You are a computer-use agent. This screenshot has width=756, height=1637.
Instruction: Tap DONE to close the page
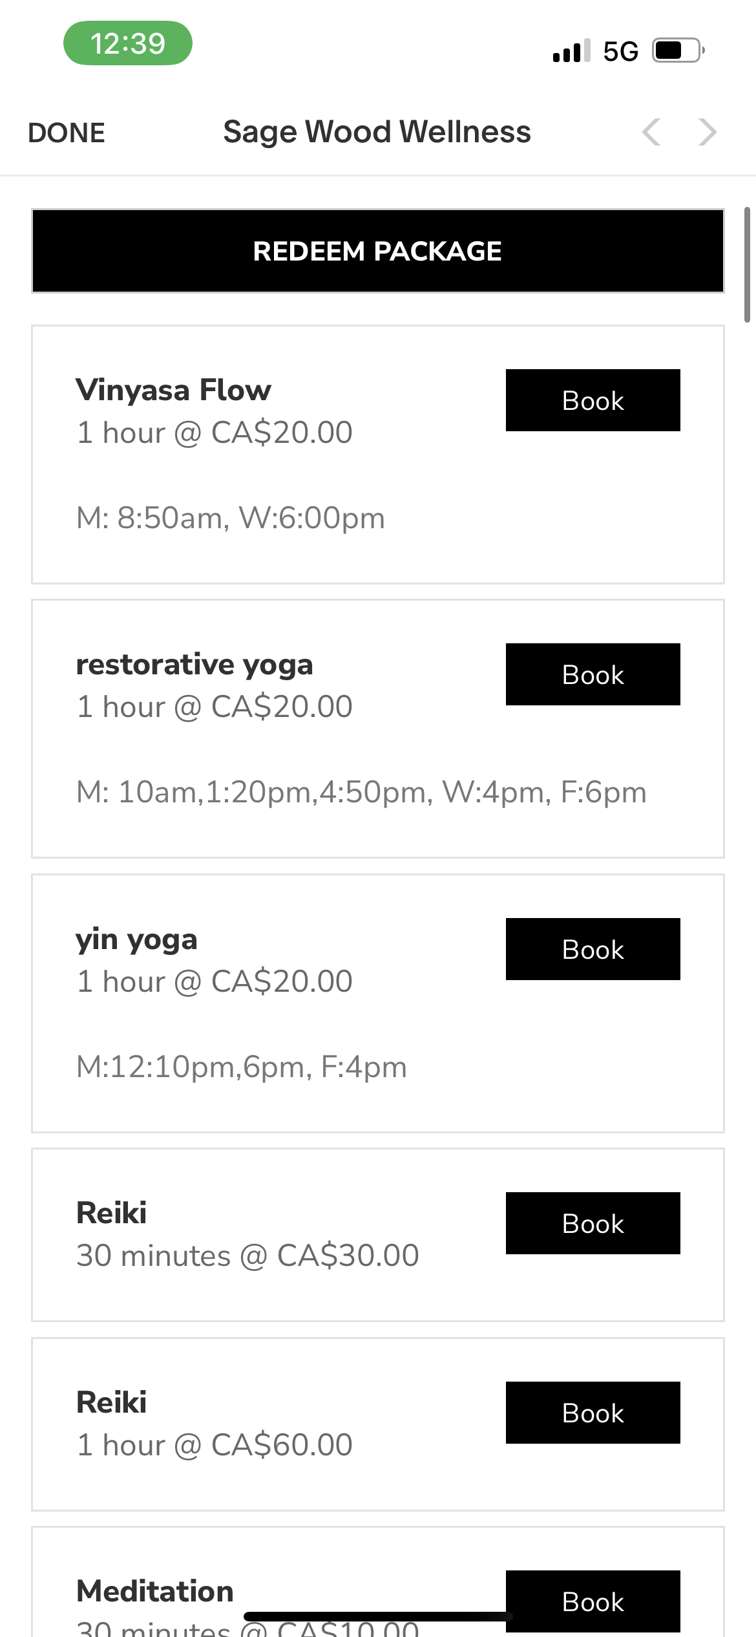(x=67, y=133)
